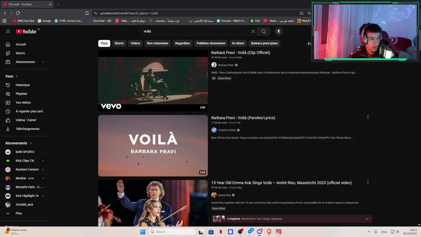Screen dimensions: 421x237
Task: Open the Google bookmark
Action: pos(44,21)
